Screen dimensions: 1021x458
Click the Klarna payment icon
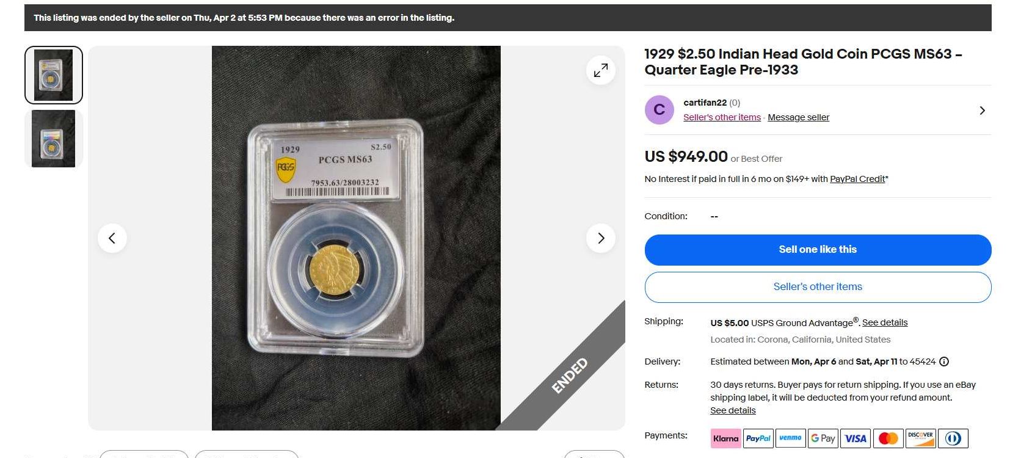pos(726,438)
